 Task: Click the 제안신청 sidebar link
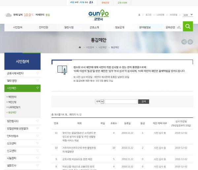pyautogui.click(x=12, y=102)
